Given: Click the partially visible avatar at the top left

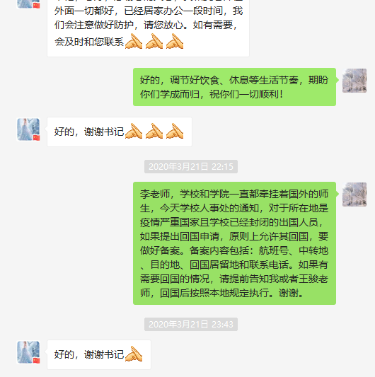Looking at the screenshot, I should (28, 4).
